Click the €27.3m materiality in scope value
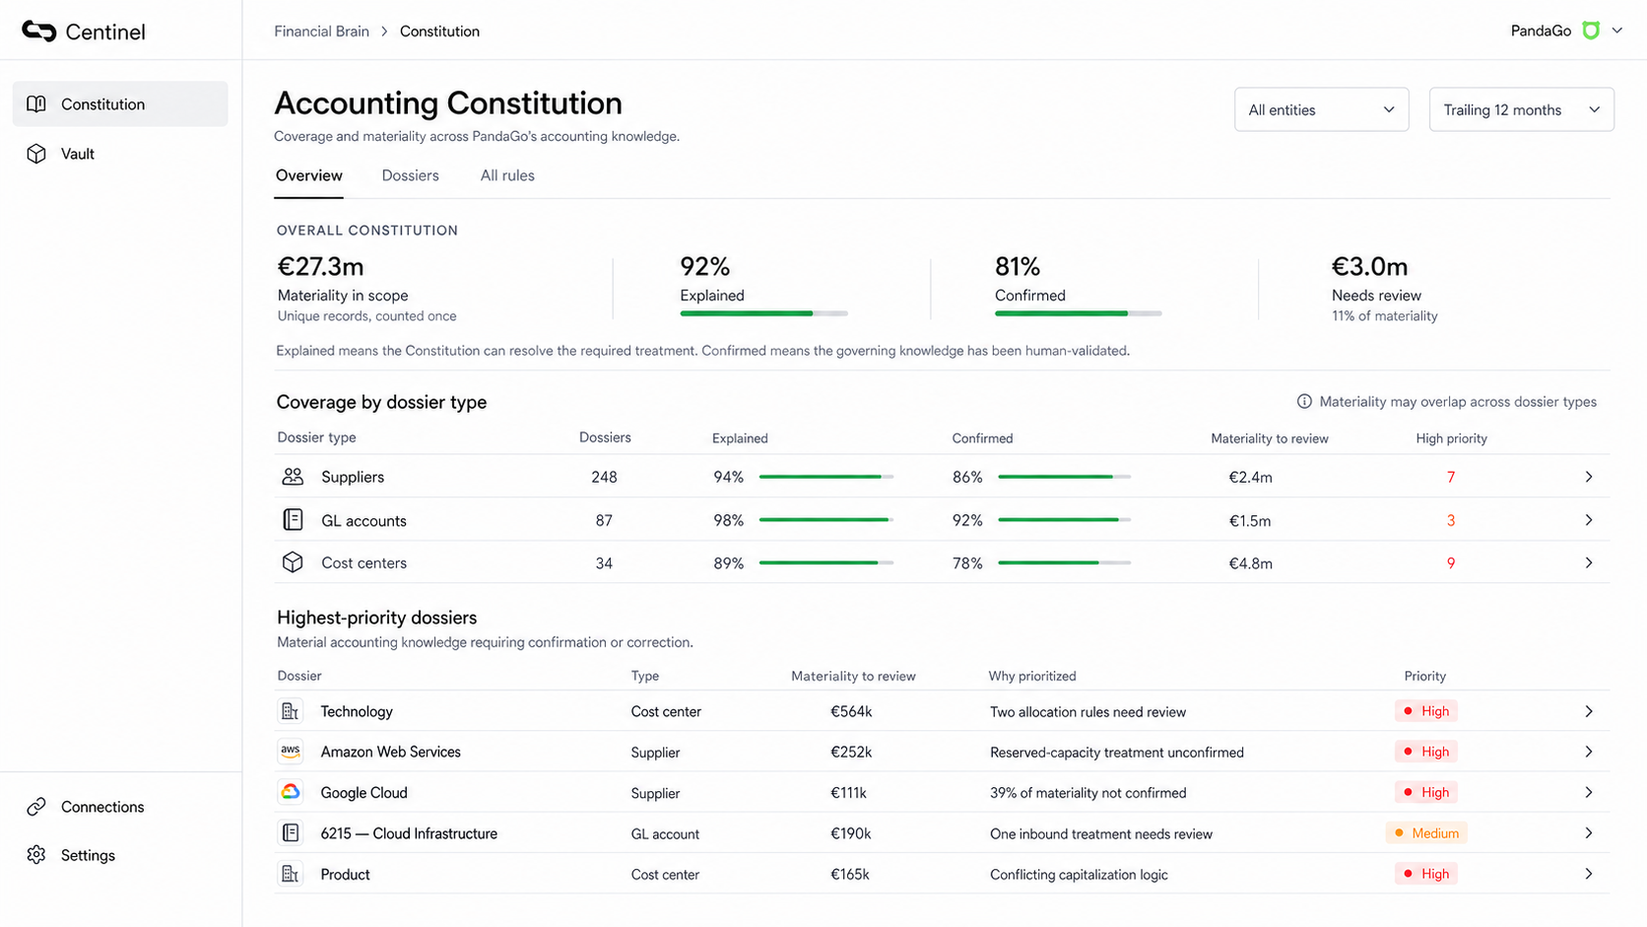Image resolution: width=1647 pixels, height=927 pixels. (320, 266)
